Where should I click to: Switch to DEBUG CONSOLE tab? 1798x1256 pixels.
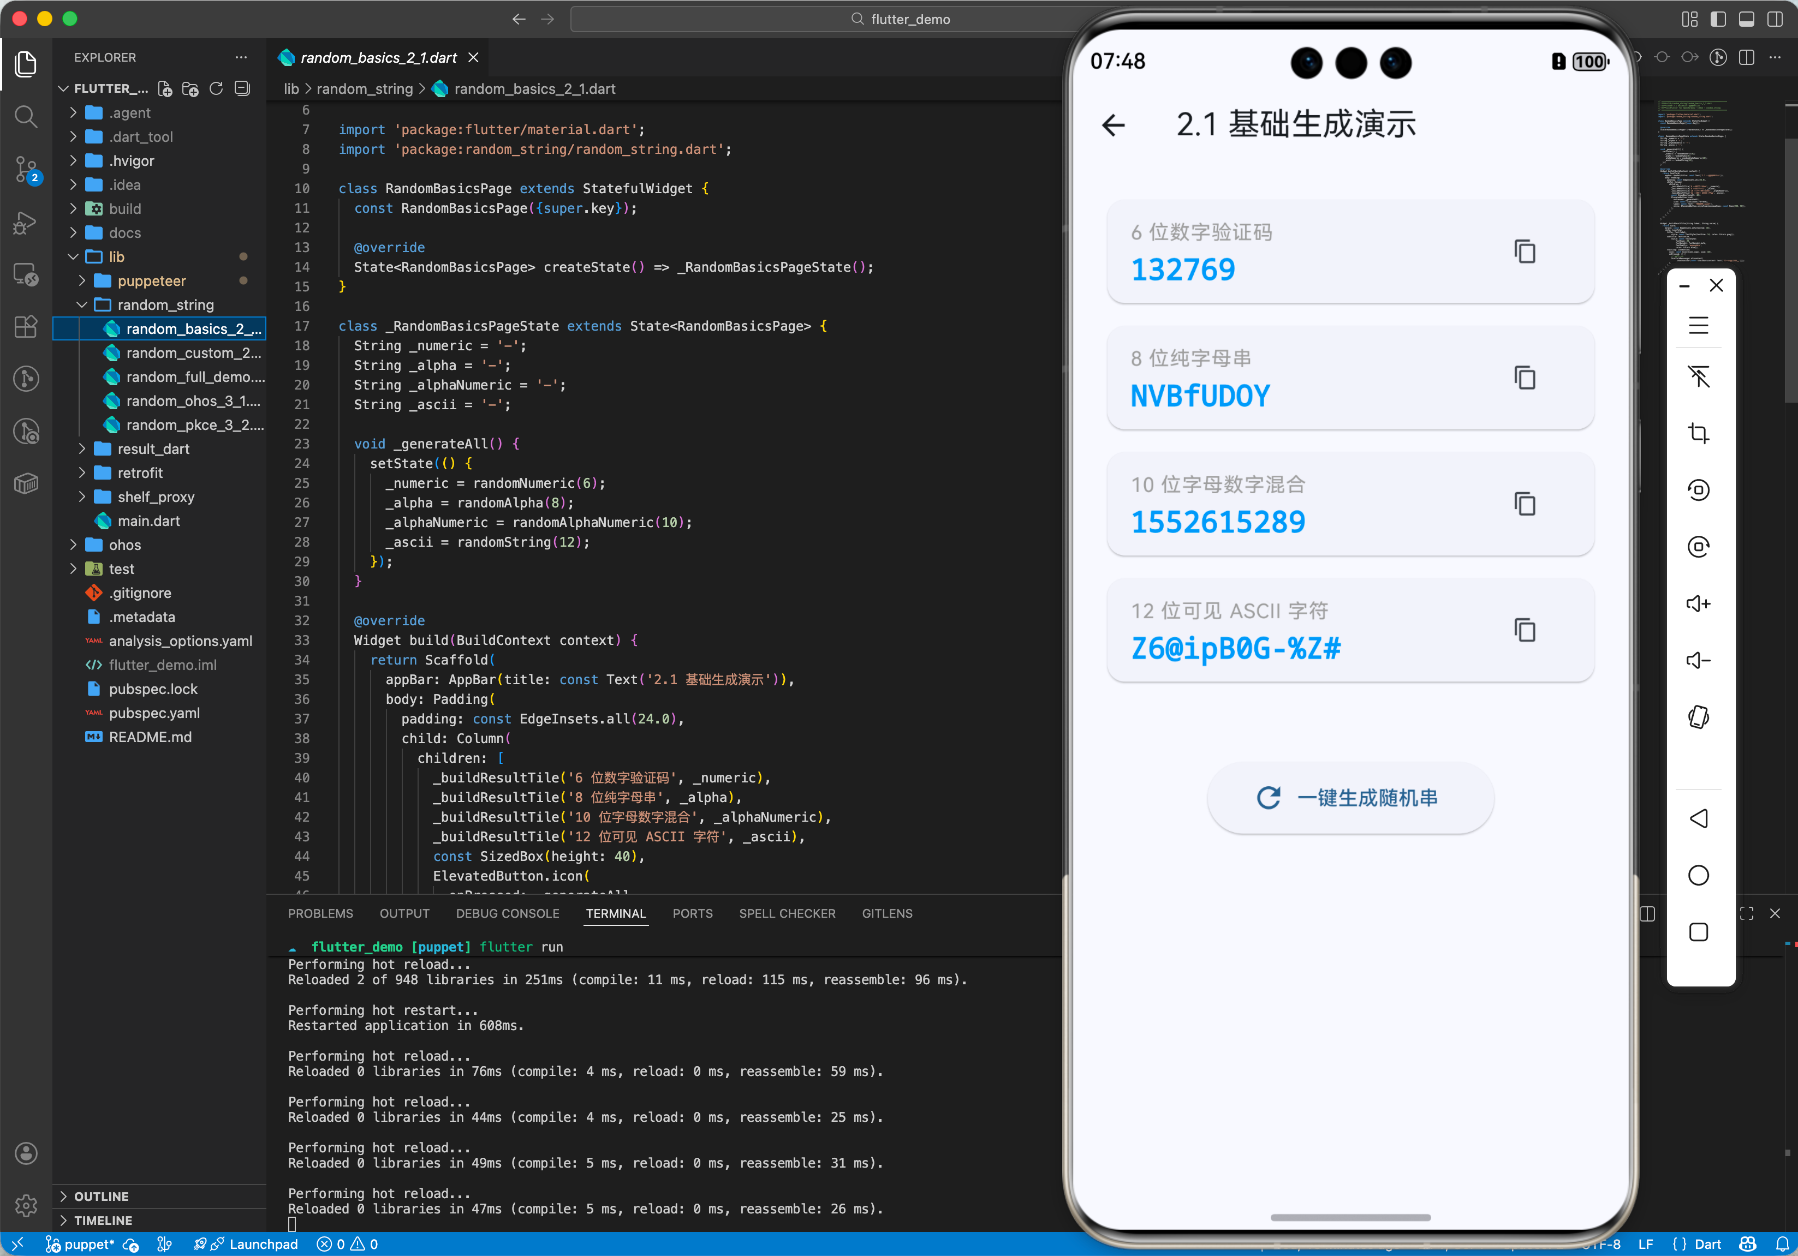pyautogui.click(x=508, y=913)
